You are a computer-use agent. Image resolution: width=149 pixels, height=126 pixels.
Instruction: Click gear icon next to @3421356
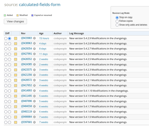(x=34, y=75)
